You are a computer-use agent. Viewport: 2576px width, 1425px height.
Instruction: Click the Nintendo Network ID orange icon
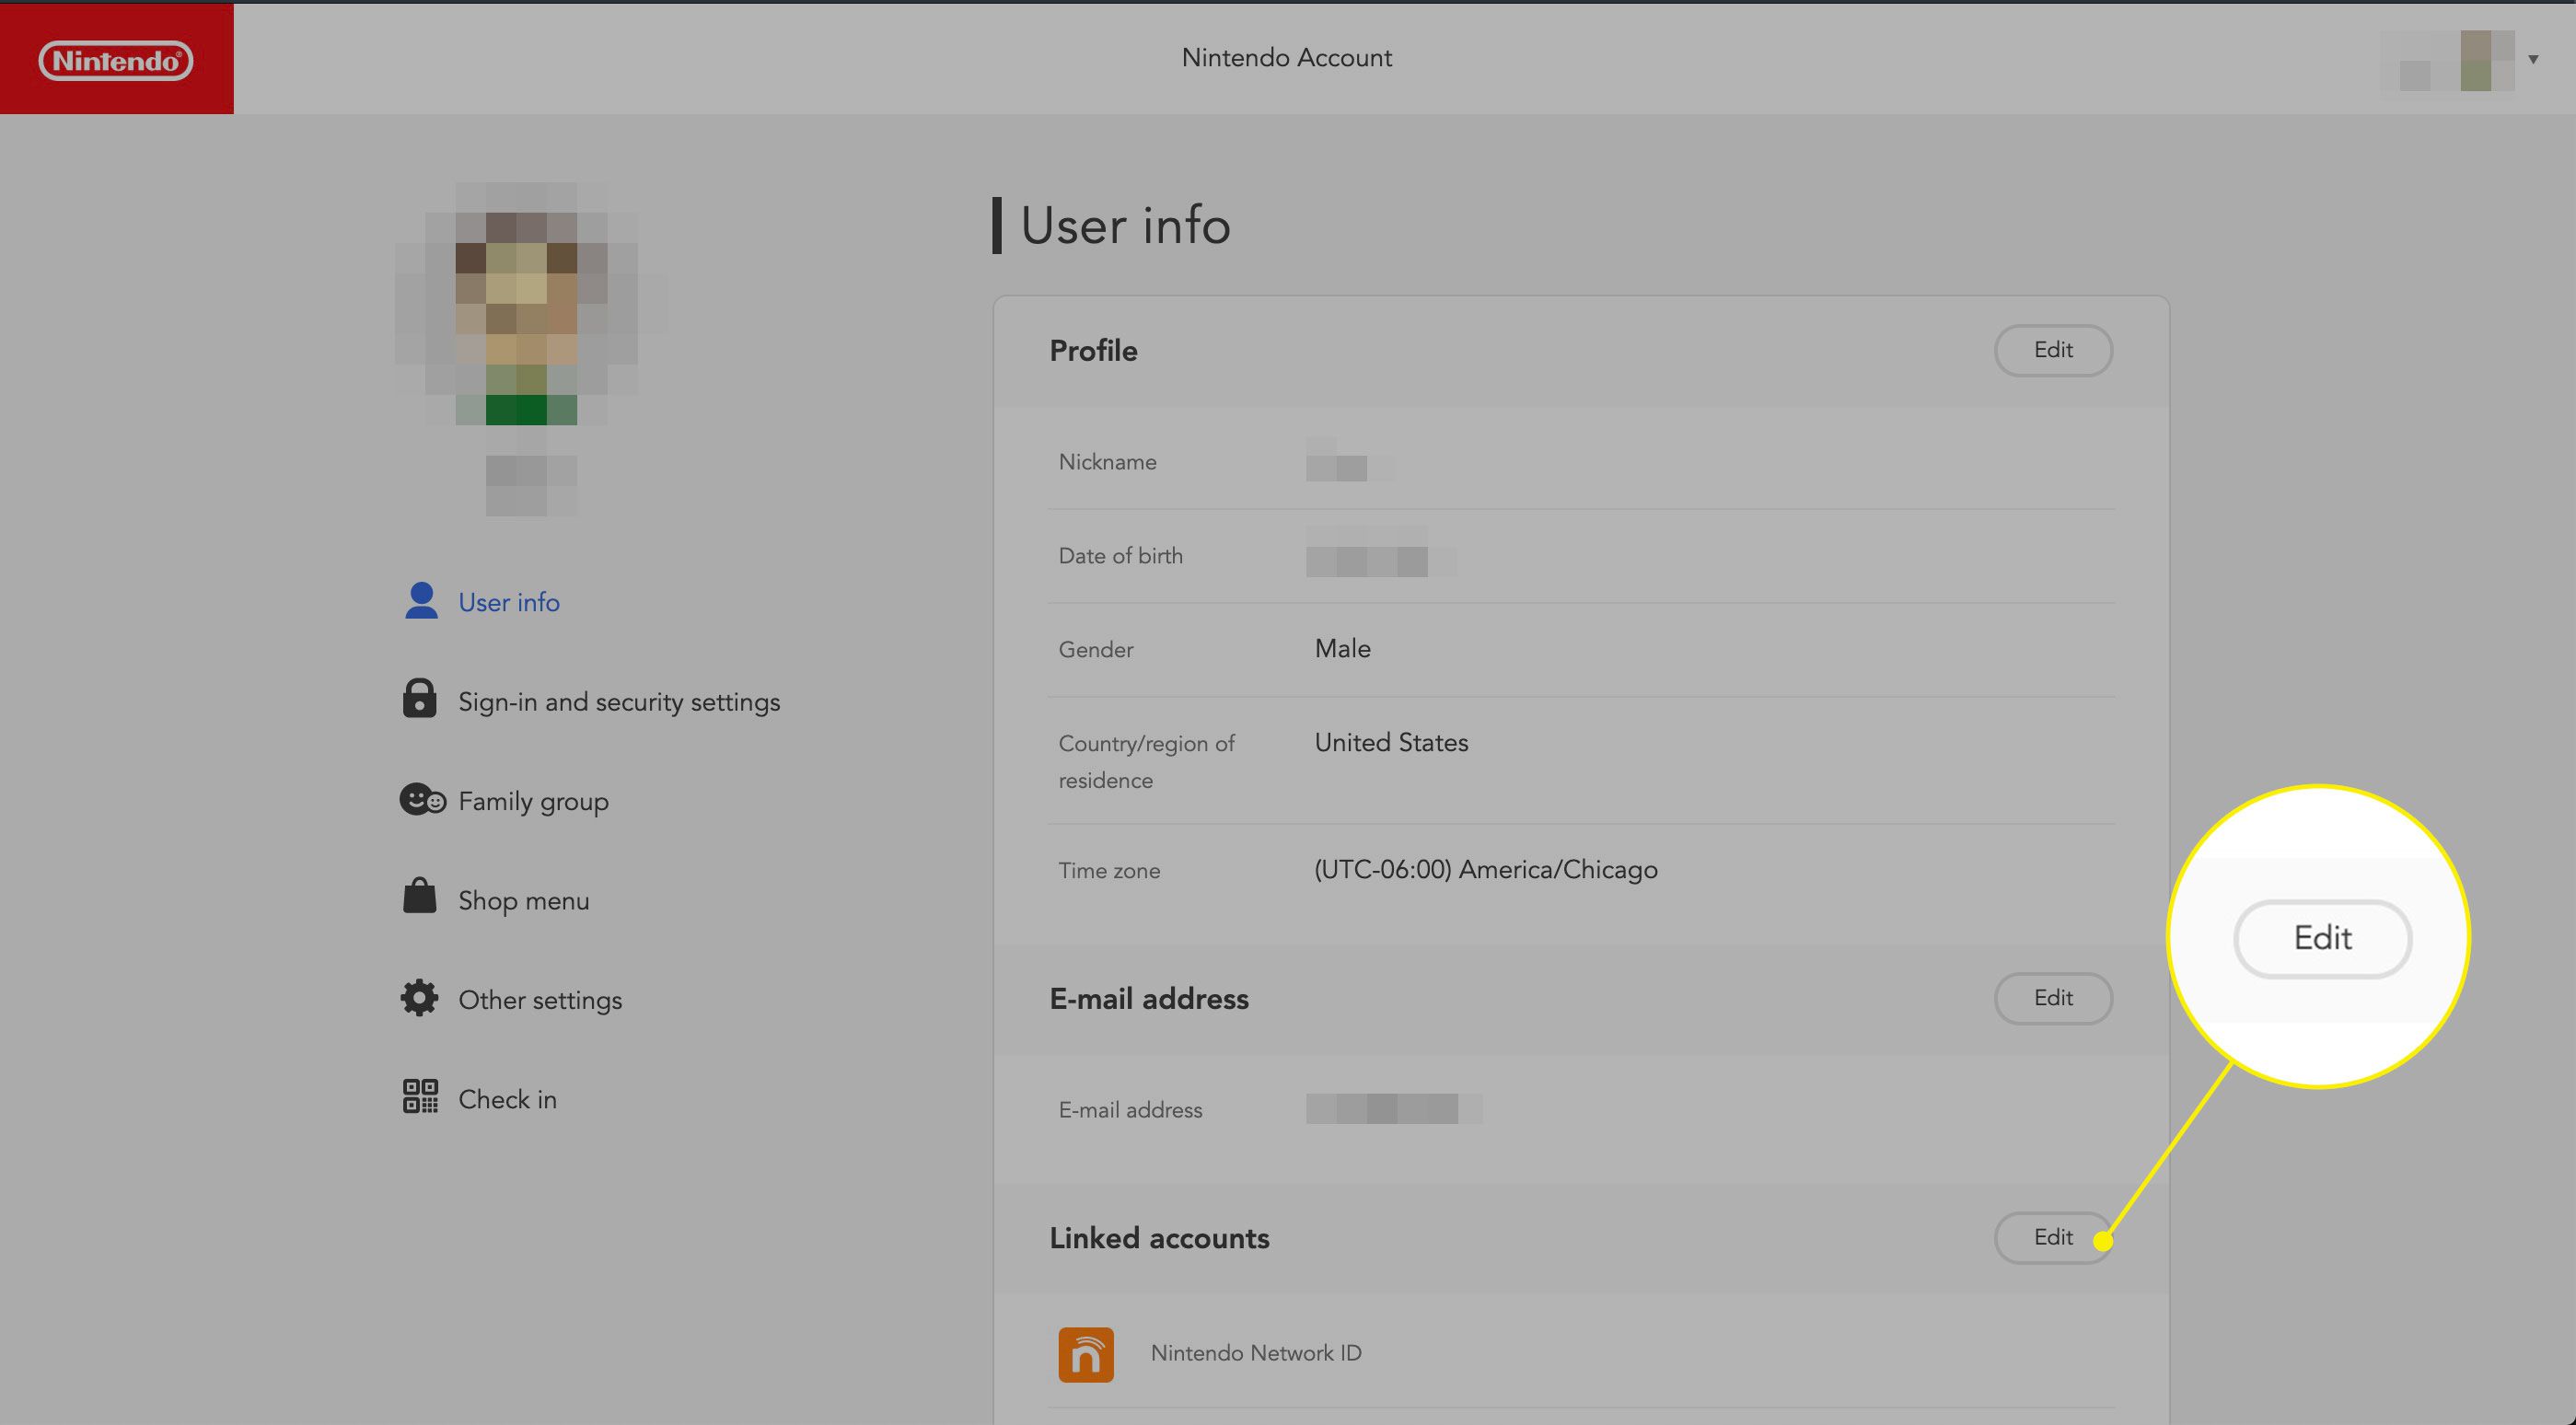click(x=1086, y=1354)
